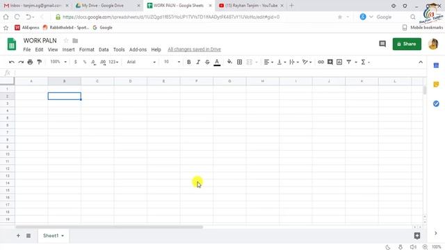Select column B header
445x250 pixels.
[x=65, y=81]
